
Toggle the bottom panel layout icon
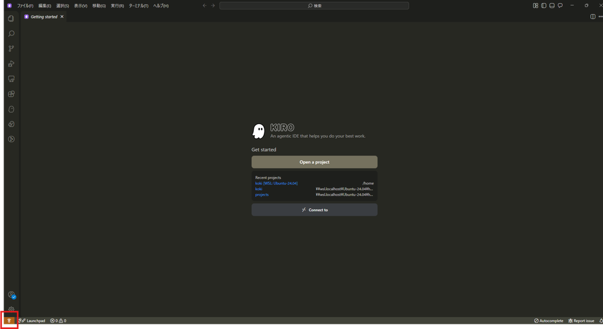tap(552, 6)
